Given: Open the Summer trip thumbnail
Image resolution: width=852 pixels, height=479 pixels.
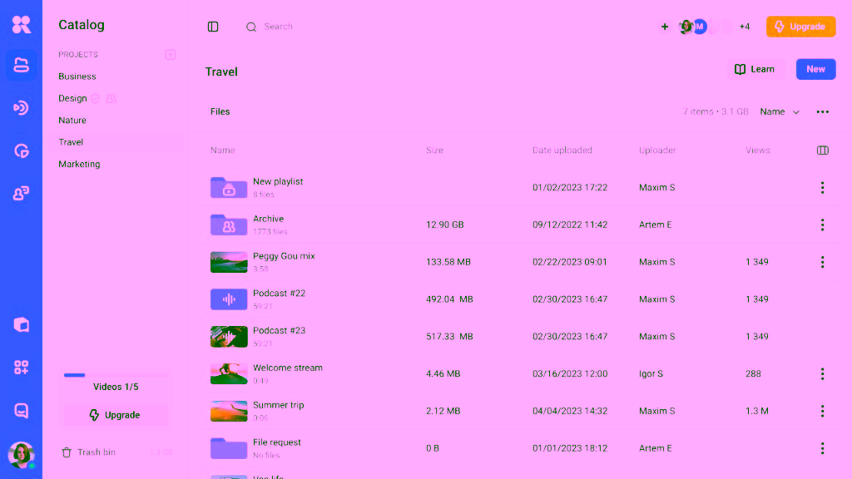Looking at the screenshot, I should point(229,411).
